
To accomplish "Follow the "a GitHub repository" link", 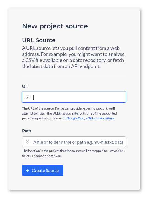I will pos(100,118).
